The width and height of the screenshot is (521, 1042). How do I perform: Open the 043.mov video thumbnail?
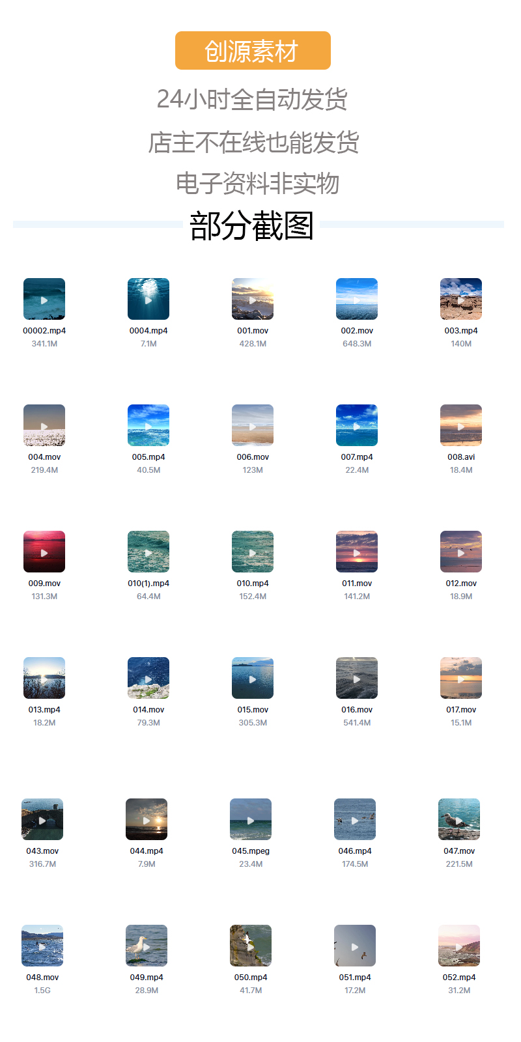point(42,819)
